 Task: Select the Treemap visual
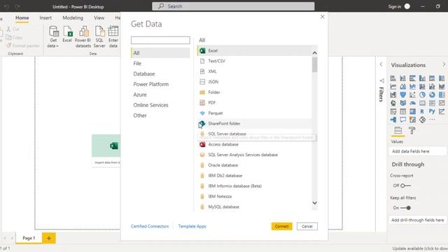(x=442, y=94)
